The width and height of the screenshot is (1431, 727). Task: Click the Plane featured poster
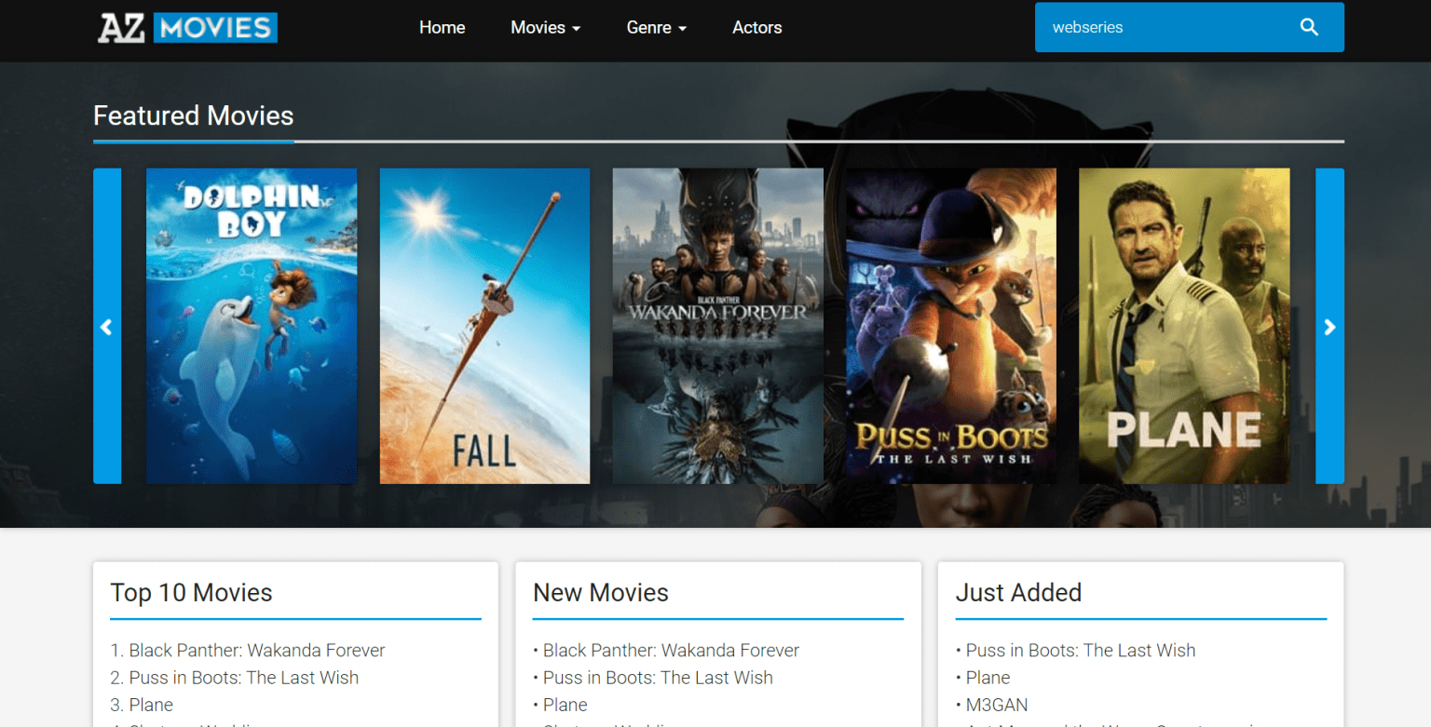(x=1183, y=326)
